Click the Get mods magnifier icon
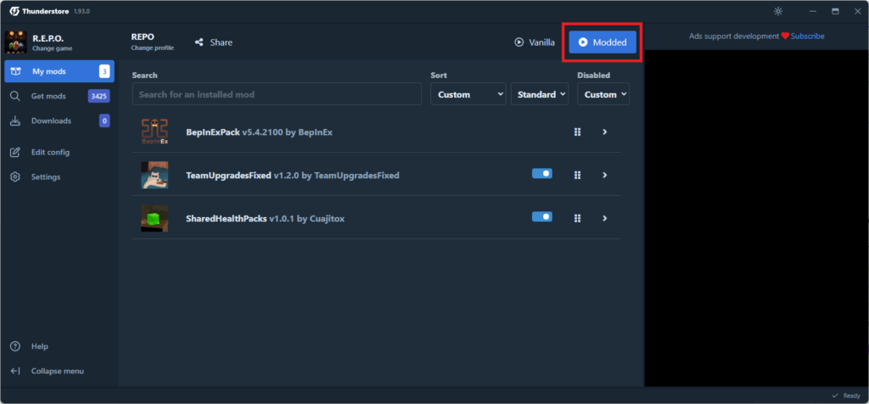 [x=15, y=96]
